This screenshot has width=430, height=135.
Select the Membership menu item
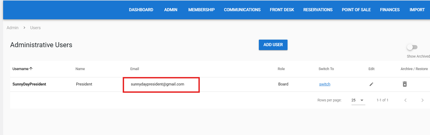201,10
